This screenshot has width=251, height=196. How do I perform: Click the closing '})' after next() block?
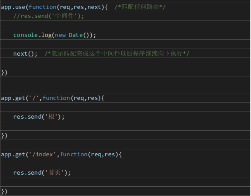pos(4,72)
